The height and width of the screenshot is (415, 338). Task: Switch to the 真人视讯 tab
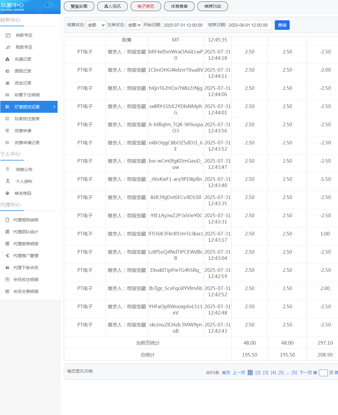click(x=112, y=6)
